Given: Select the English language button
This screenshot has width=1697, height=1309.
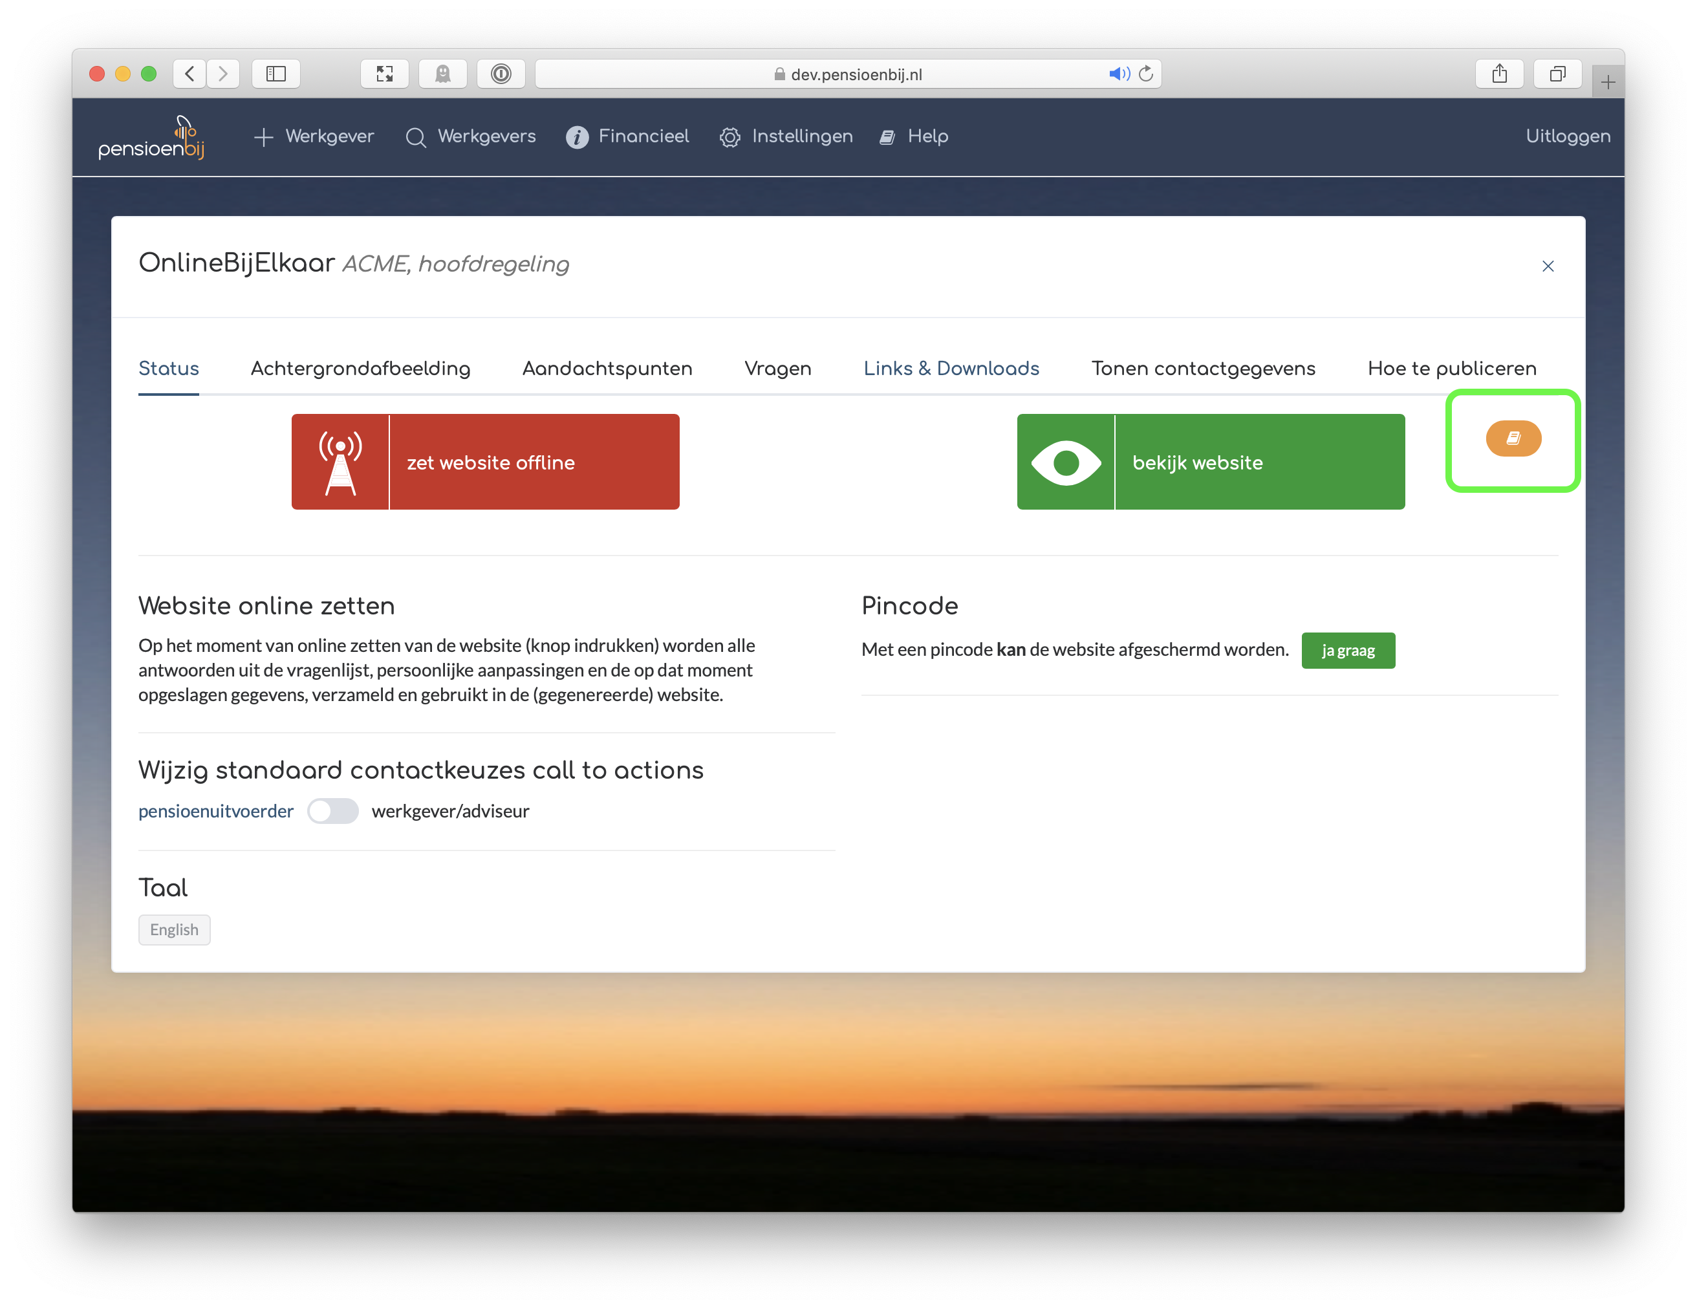Looking at the screenshot, I should (174, 930).
